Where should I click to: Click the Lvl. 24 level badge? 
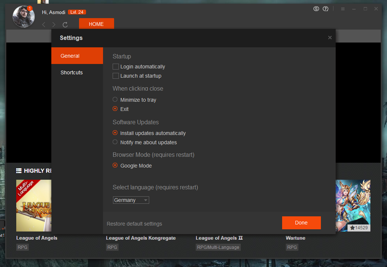click(x=77, y=12)
